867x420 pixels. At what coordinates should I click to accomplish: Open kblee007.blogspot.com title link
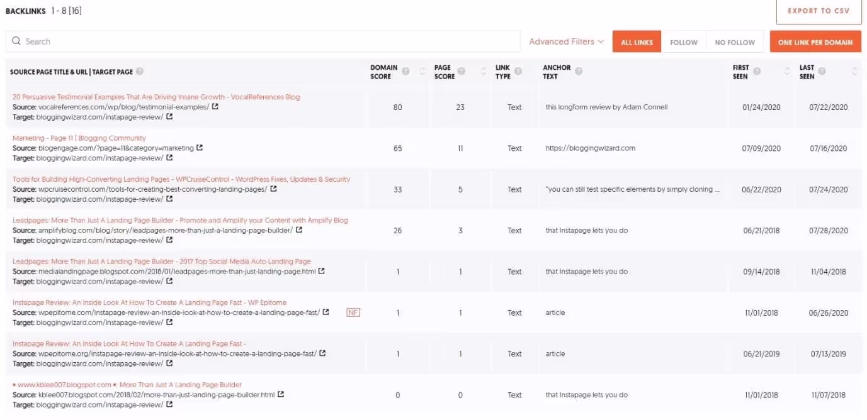pos(127,385)
